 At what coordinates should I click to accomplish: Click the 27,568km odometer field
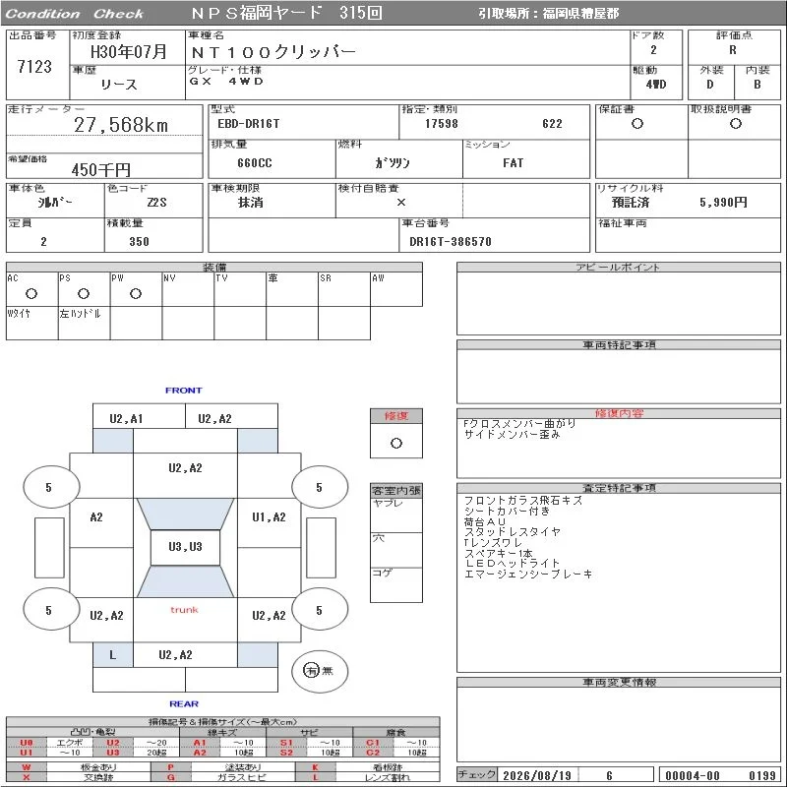click(x=104, y=125)
